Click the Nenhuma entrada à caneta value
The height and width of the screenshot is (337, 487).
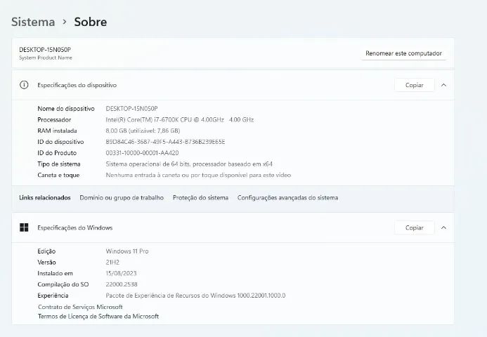198,175
